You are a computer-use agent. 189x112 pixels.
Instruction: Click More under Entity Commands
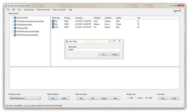[115, 98]
